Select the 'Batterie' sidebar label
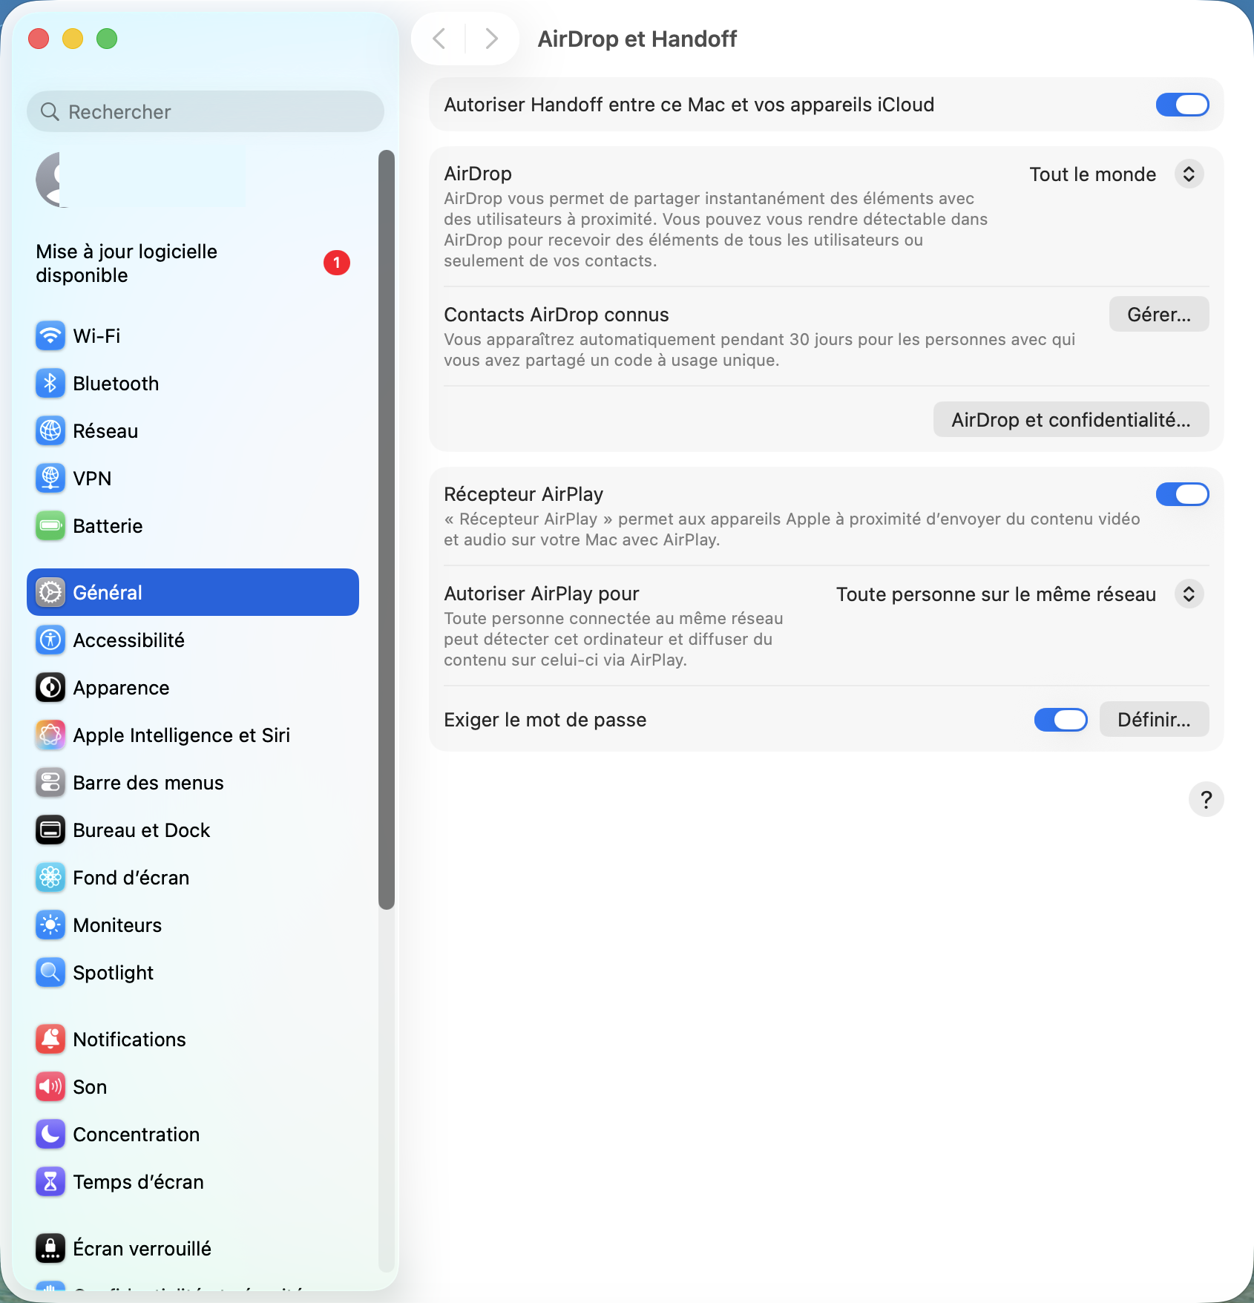The image size is (1254, 1303). pos(108,526)
